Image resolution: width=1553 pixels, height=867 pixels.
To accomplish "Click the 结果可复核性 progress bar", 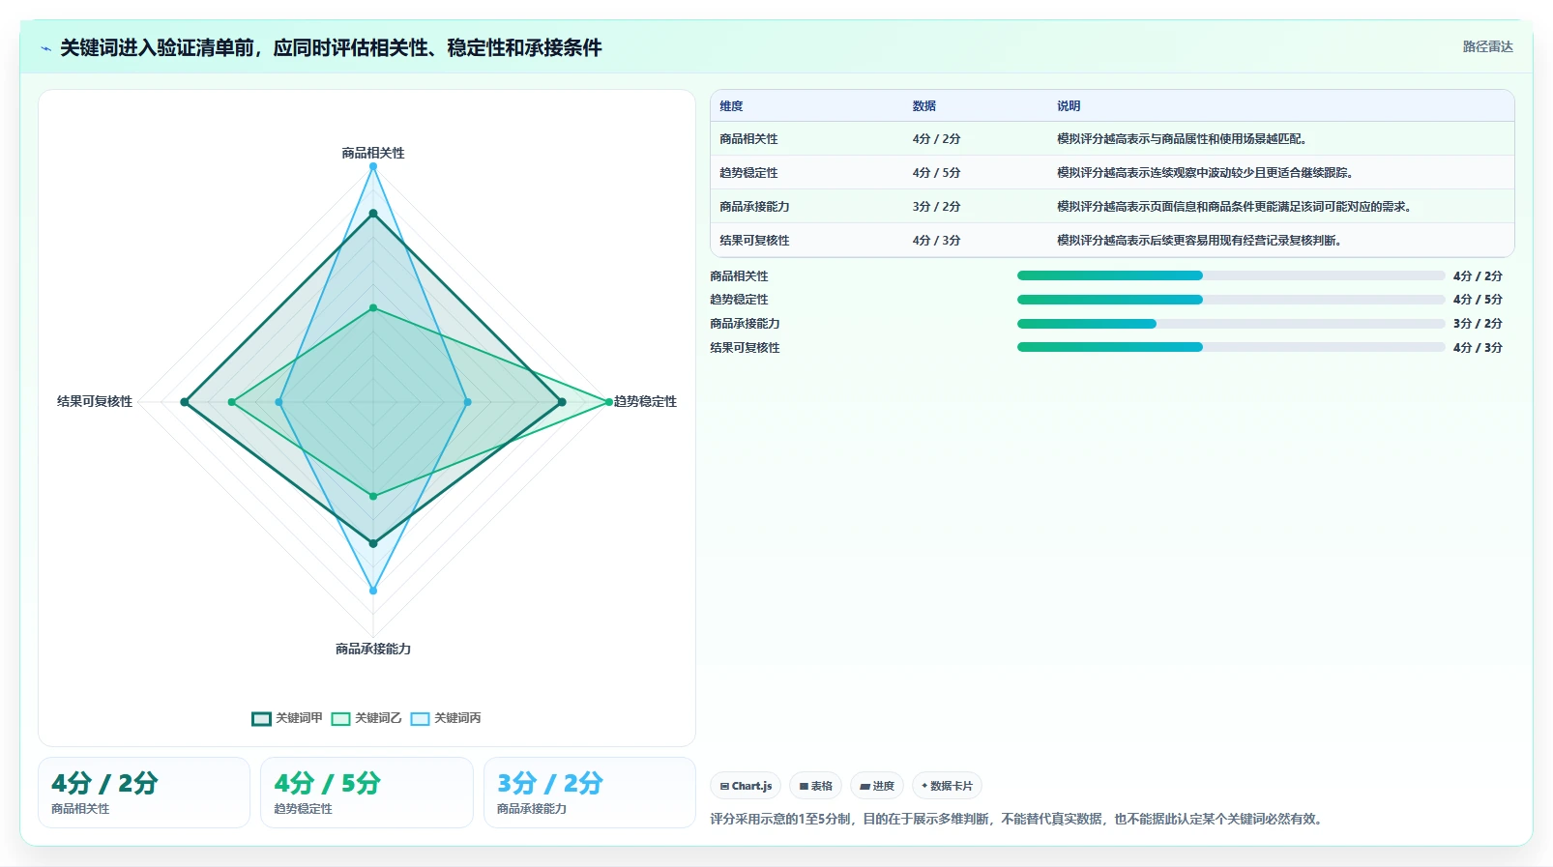I will 1231,347.
